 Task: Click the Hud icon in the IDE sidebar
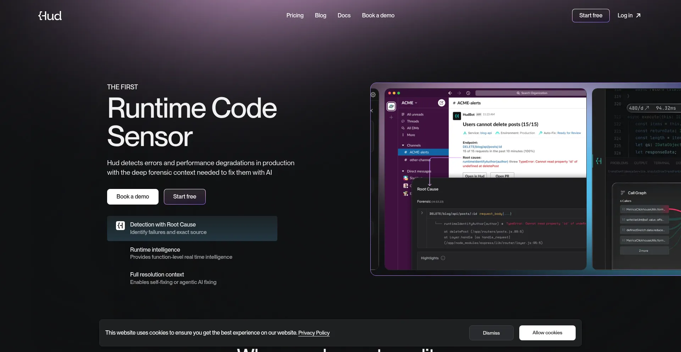(599, 161)
